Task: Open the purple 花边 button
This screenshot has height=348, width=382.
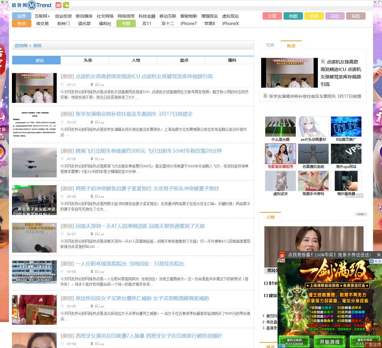Action: 335,16
